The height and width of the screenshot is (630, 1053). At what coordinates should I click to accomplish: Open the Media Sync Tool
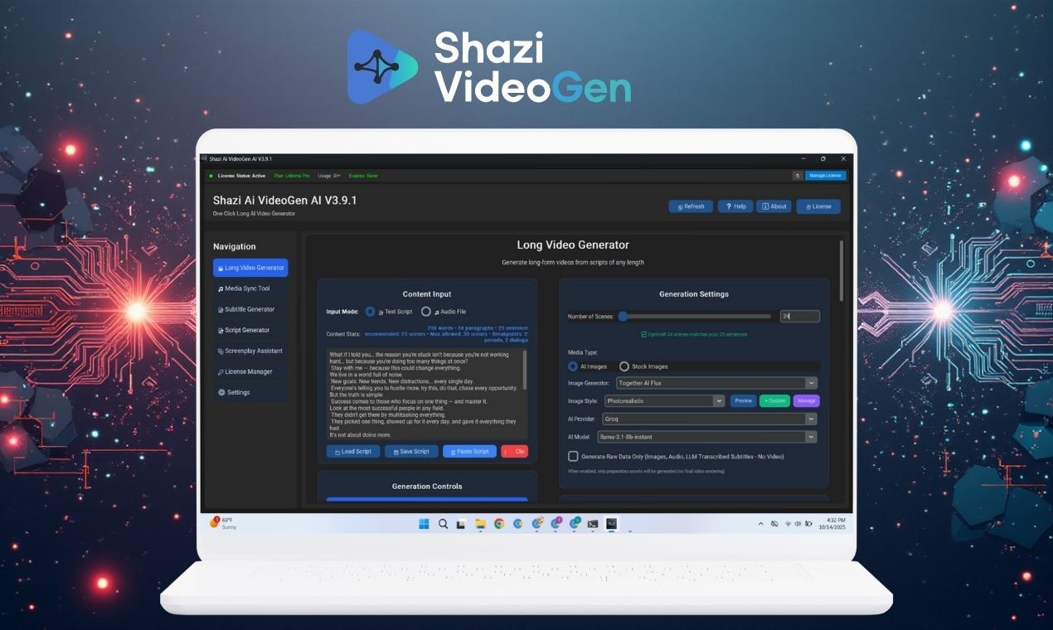click(x=249, y=288)
